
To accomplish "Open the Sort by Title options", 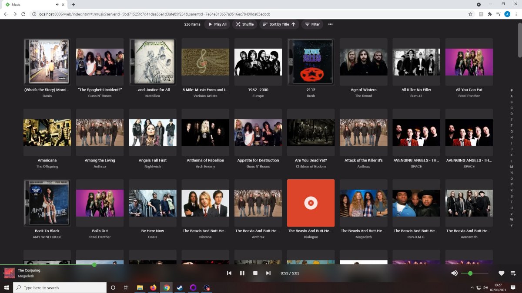I will 279,24.
